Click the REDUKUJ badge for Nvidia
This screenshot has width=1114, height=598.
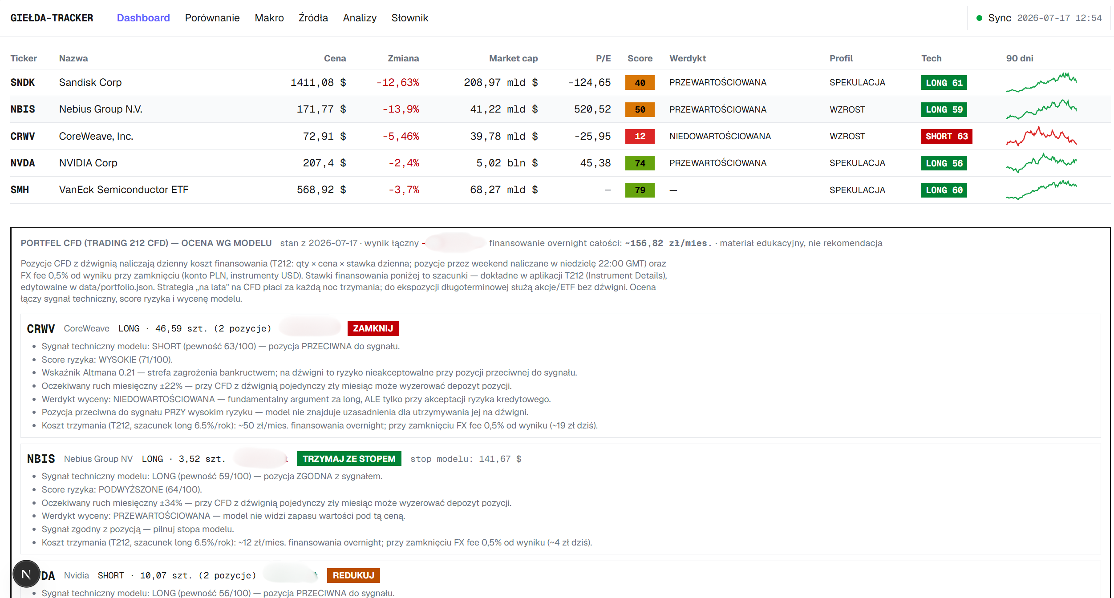click(353, 575)
